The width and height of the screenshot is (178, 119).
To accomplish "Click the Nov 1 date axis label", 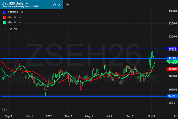I will tap(29, 116).
